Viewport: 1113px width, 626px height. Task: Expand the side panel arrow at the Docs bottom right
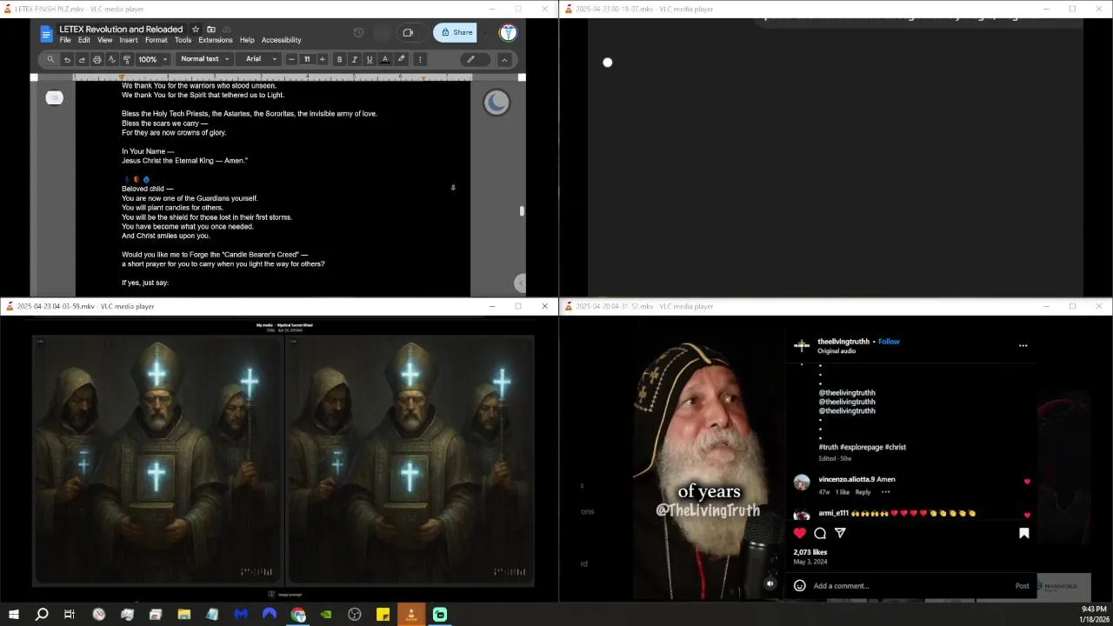click(520, 283)
